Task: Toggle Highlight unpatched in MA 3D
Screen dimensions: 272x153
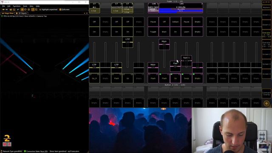Action: tap(48, 9)
